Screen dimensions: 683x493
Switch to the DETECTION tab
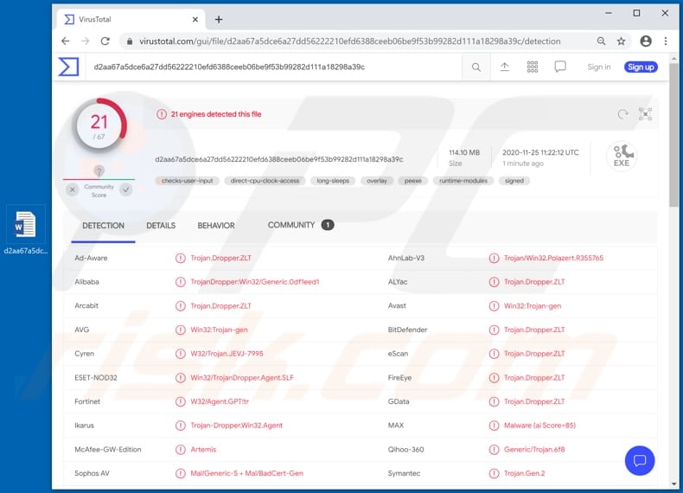[103, 226]
